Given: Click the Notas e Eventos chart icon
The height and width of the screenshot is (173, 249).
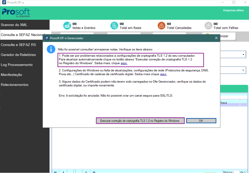Looking at the screenshot, I should coord(67,25).
